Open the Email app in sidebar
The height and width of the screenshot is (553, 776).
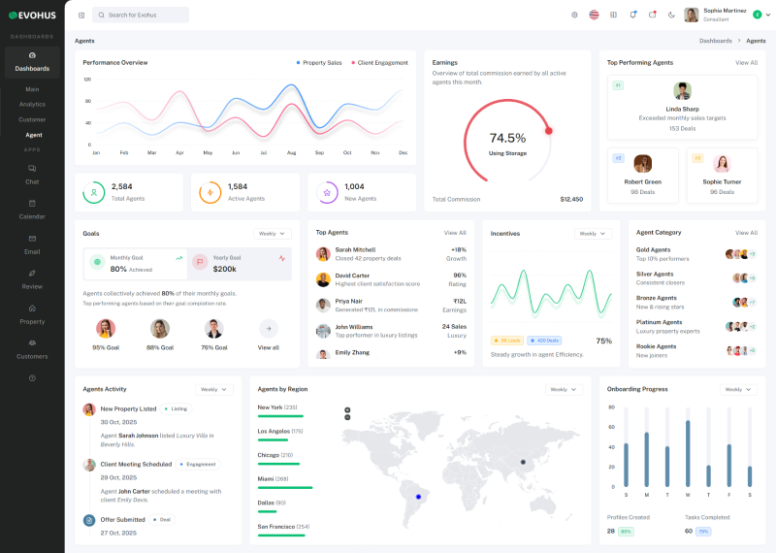point(32,244)
